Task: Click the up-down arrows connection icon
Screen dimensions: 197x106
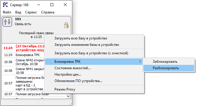Action: click(7, 22)
